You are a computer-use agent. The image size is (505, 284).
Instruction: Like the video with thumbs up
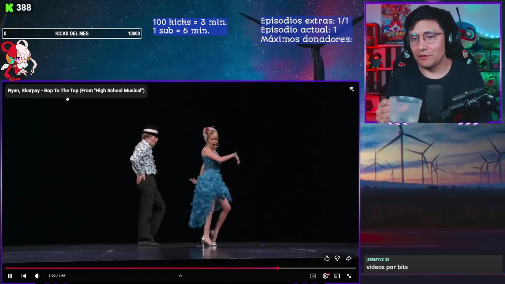[327, 258]
